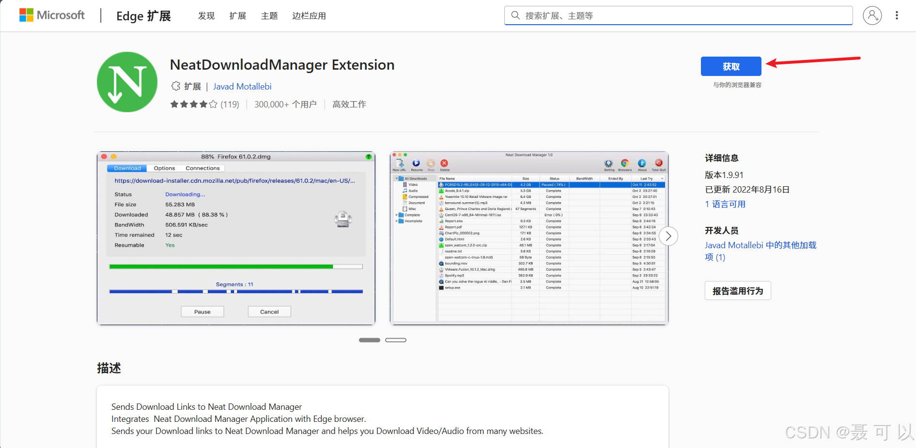The width and height of the screenshot is (916, 448).
Task: Open Javad Motallebi 中的其他加载项 link
Action: point(761,251)
